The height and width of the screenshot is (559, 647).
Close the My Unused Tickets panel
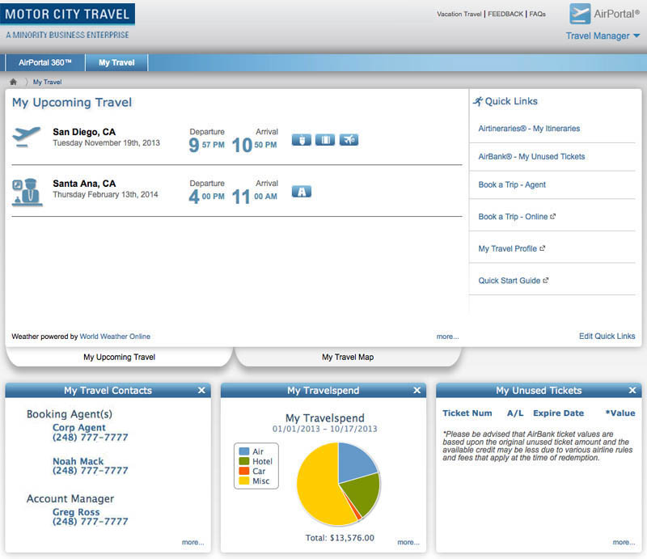point(632,390)
